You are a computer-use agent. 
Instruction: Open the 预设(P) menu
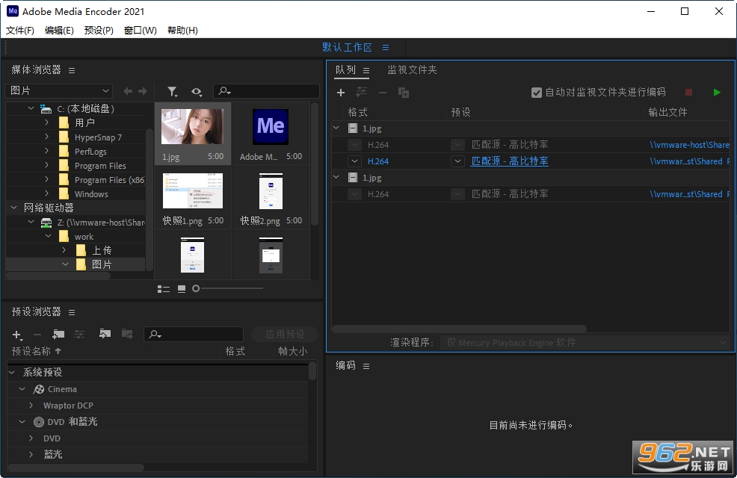point(99,31)
